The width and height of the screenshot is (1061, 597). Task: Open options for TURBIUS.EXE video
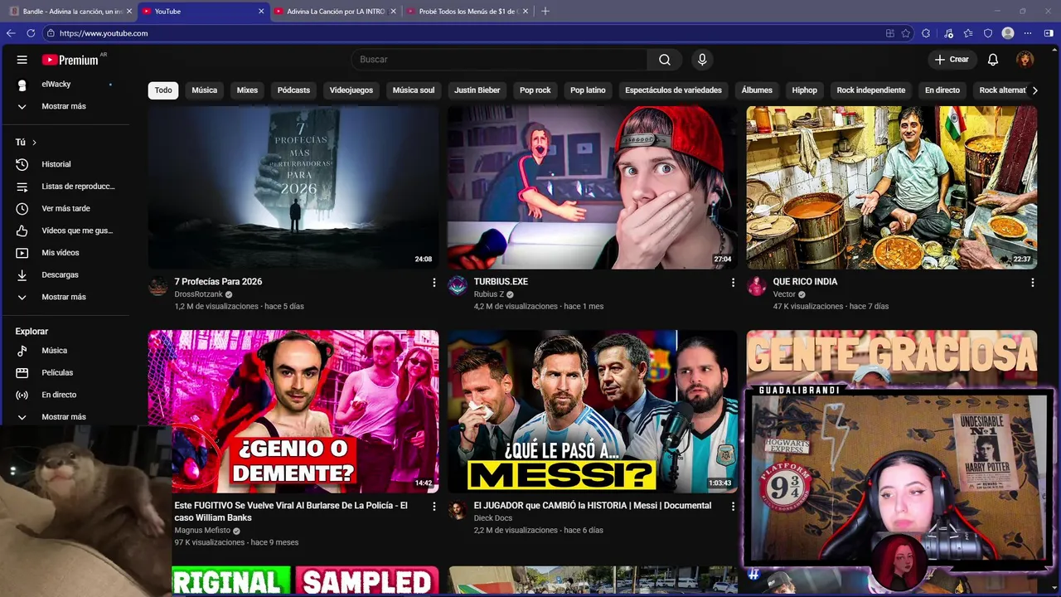click(733, 283)
